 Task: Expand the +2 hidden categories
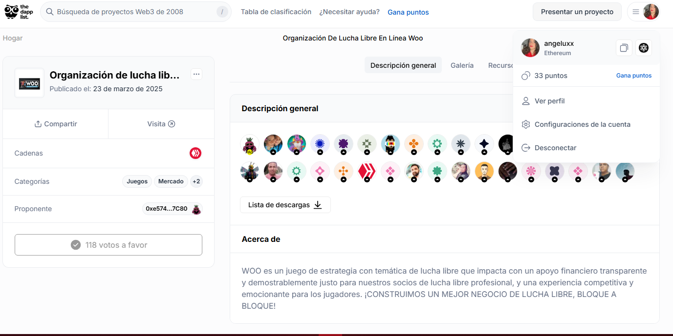(x=196, y=181)
